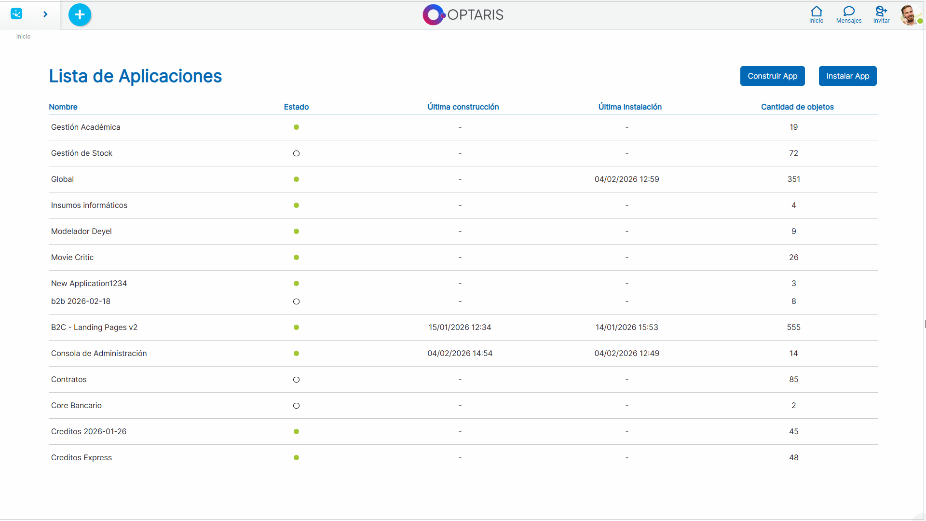
Task: Open the Deyel logo menu icon
Action: click(x=16, y=14)
